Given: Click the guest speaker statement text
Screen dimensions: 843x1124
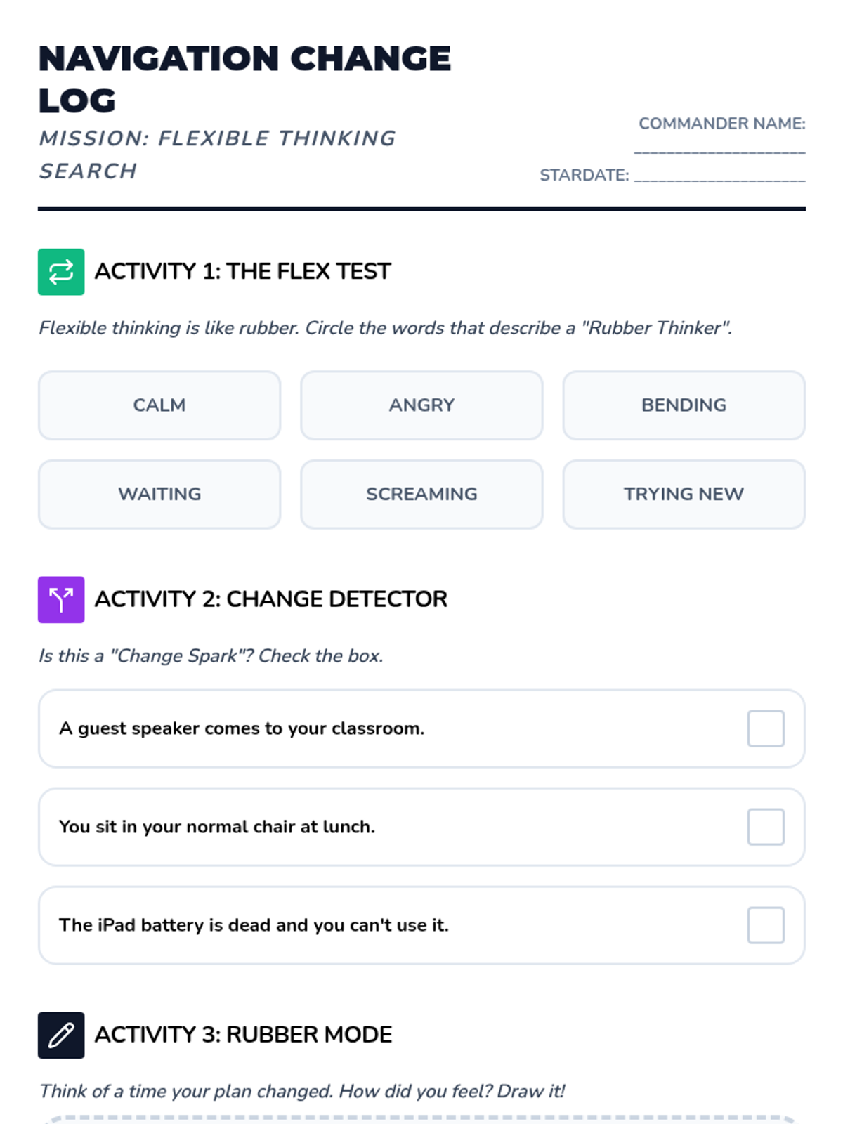Looking at the screenshot, I should point(242,728).
